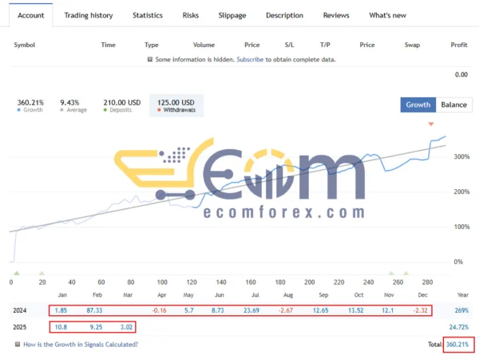Sort positions by the Profit column header
The image size is (479, 355).
(458, 45)
